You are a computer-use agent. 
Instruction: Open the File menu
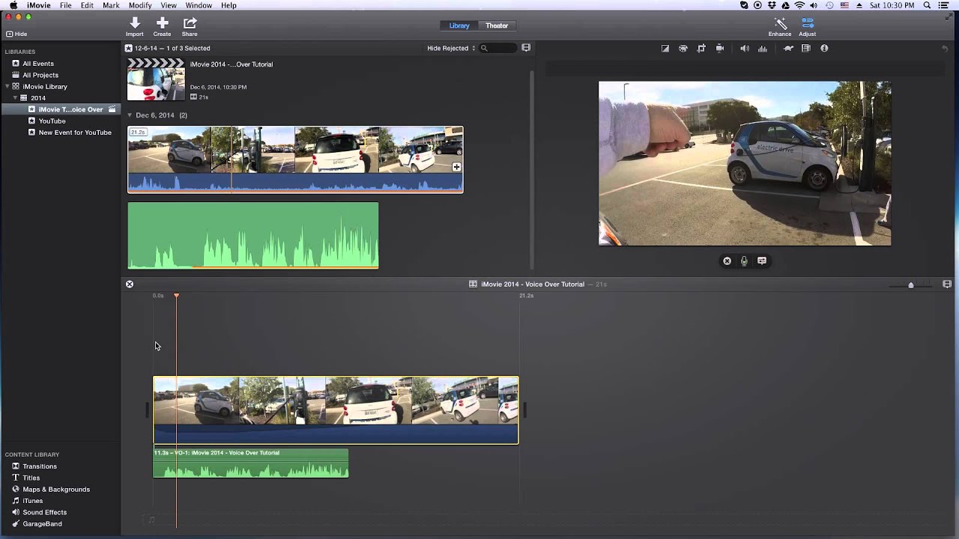tap(66, 5)
